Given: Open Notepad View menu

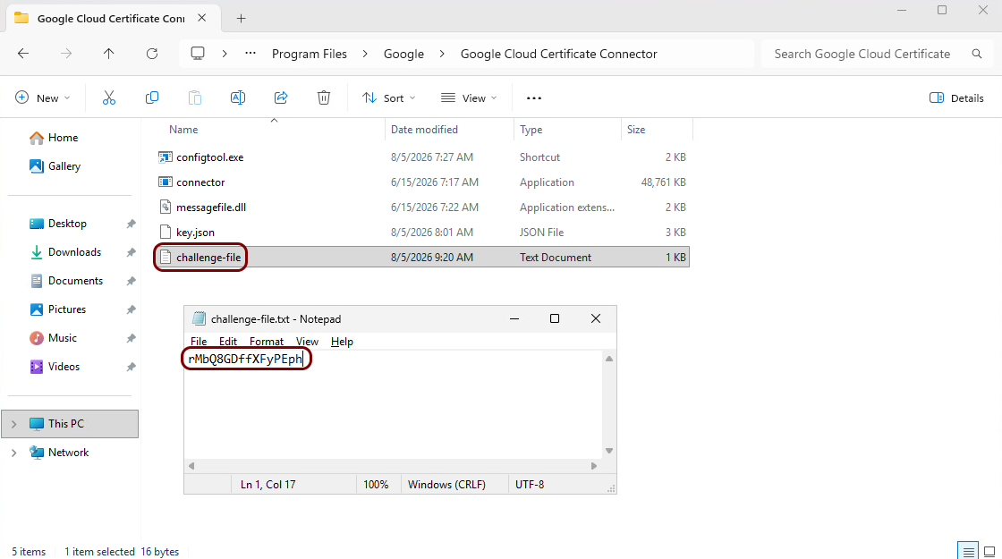Looking at the screenshot, I should (x=307, y=341).
